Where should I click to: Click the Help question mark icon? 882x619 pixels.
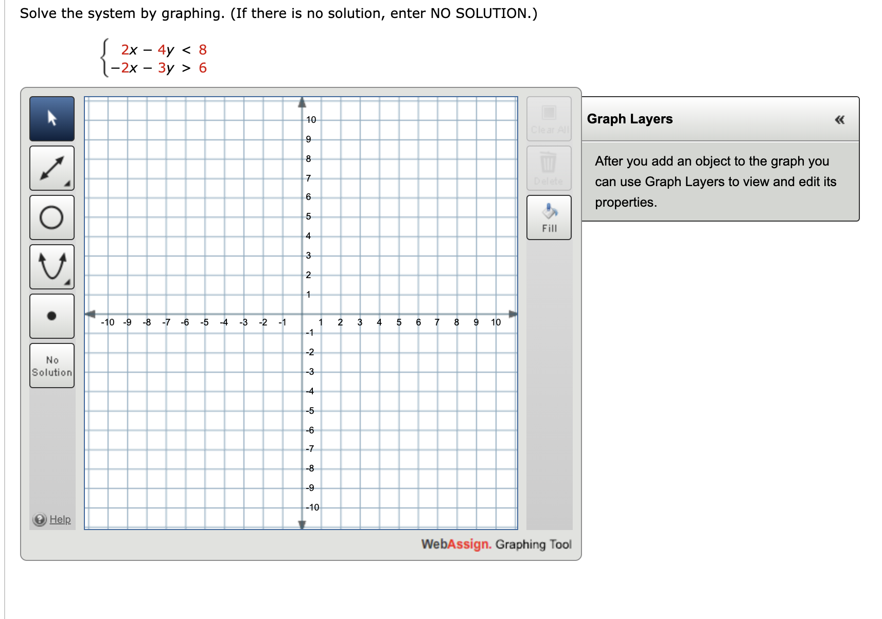(x=40, y=520)
